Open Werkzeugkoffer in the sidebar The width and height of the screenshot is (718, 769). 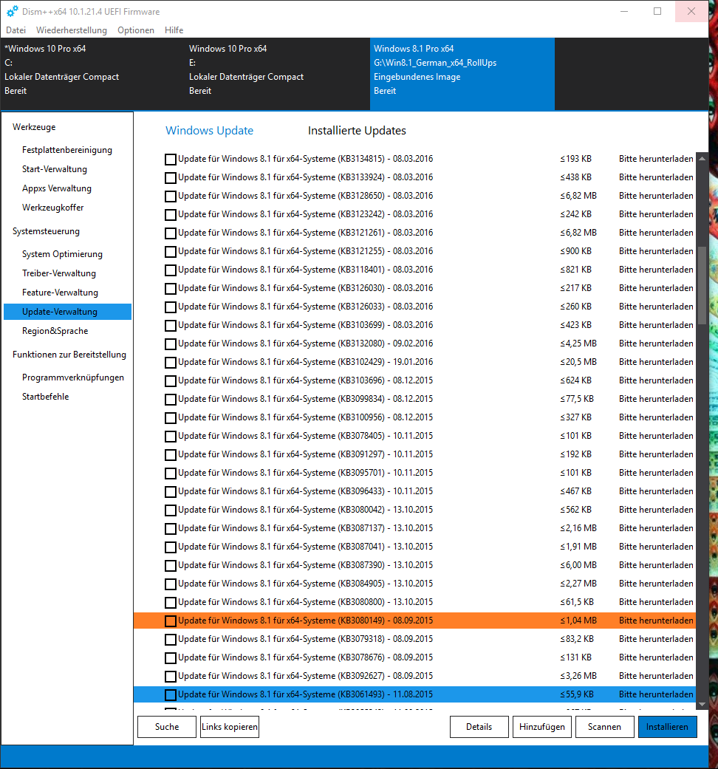click(53, 208)
